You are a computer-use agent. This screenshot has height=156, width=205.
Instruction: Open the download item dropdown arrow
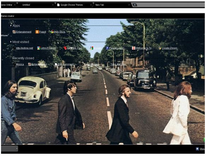pyautogui.click(x=17, y=148)
